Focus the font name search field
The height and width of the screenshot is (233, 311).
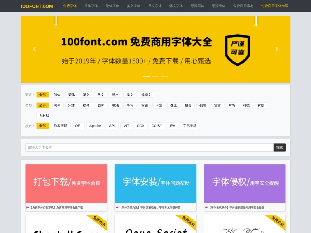point(150,148)
